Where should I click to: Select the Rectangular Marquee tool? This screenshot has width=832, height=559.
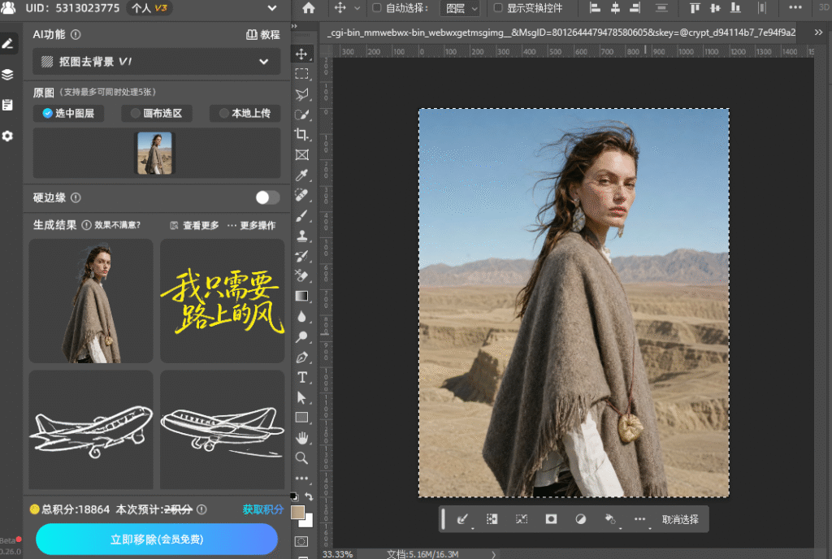click(x=301, y=74)
